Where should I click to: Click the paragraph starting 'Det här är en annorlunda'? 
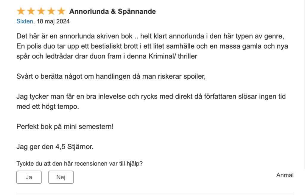152,46
